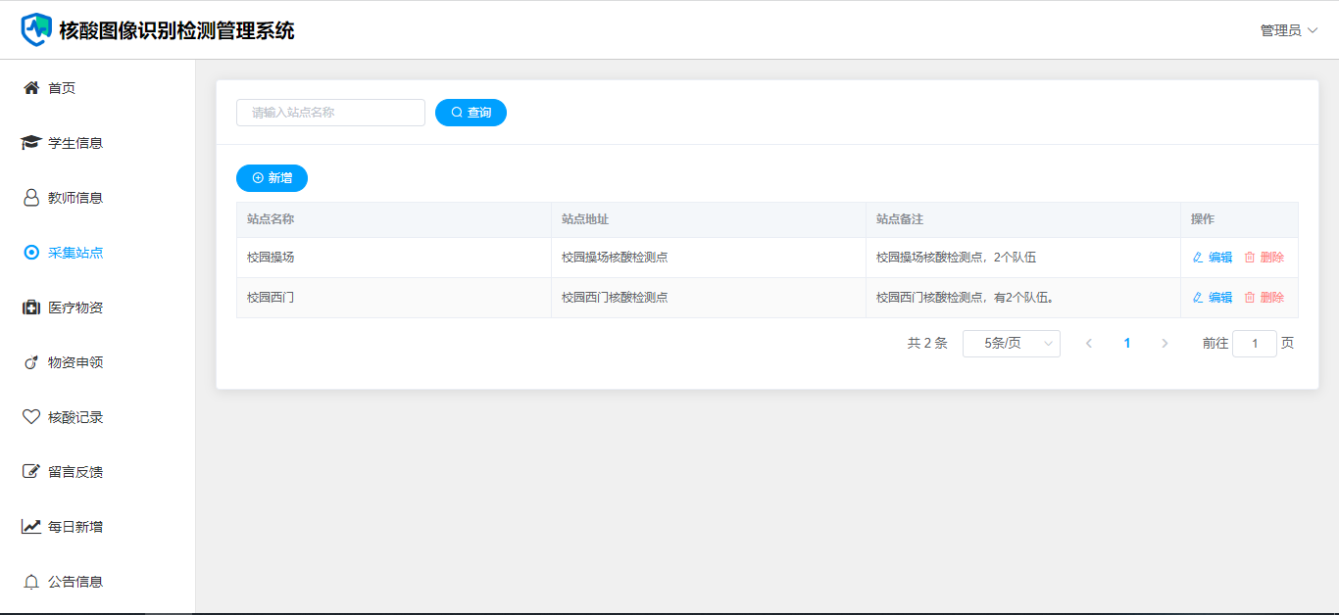This screenshot has height=615, width=1339.
Task: Click the shield logo icon in header
Action: tap(36, 29)
